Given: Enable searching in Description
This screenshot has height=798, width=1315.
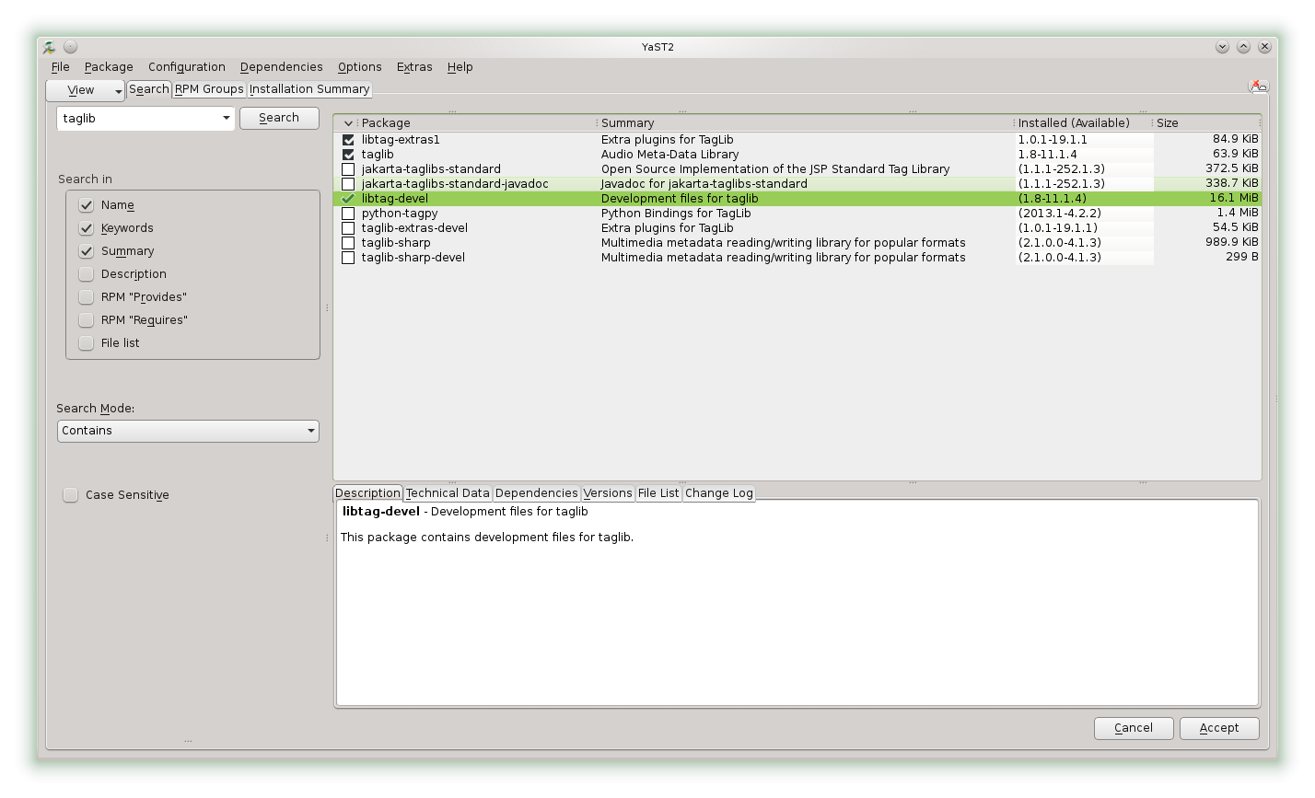Looking at the screenshot, I should click(87, 274).
